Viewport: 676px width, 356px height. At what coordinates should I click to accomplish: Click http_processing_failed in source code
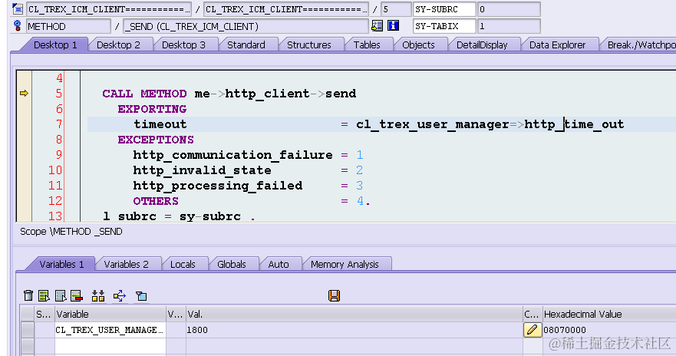click(x=218, y=186)
